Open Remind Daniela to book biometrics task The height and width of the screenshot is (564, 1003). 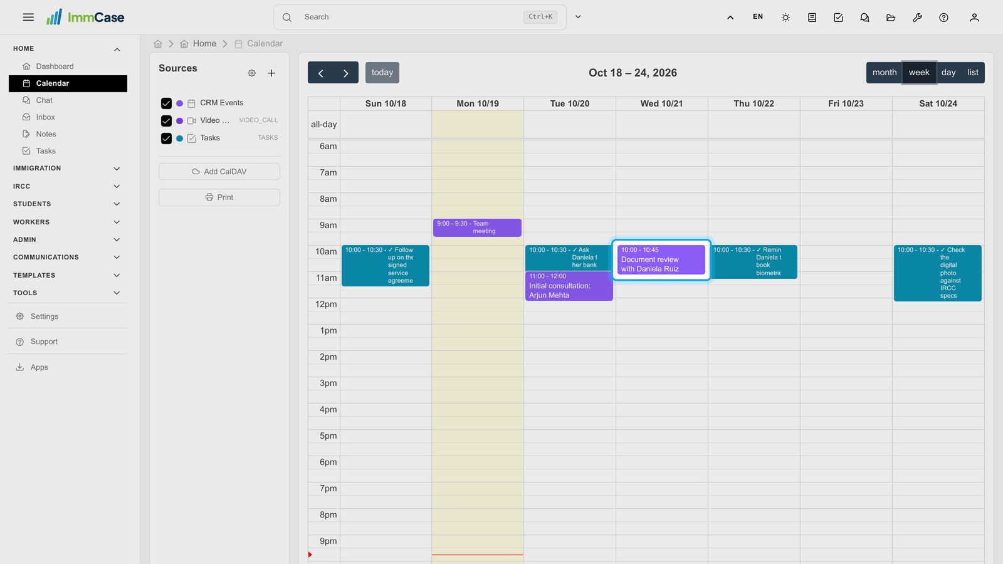(x=755, y=262)
